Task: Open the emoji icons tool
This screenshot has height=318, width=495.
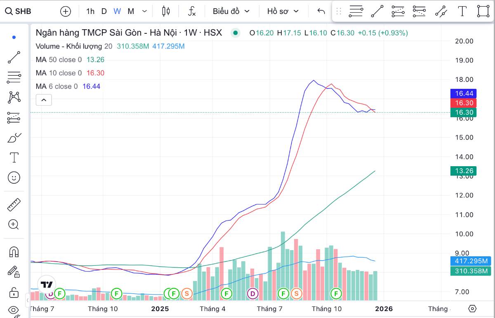Action: pos(14,178)
